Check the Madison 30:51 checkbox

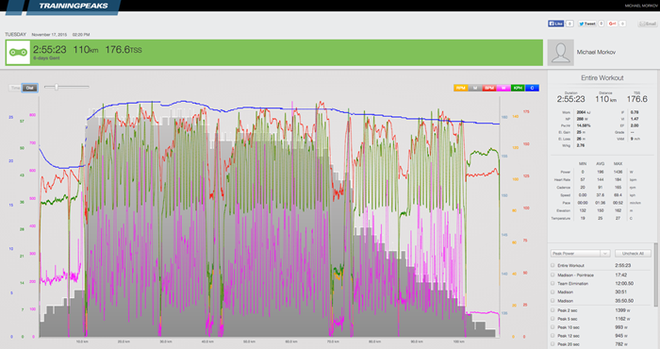click(553, 292)
